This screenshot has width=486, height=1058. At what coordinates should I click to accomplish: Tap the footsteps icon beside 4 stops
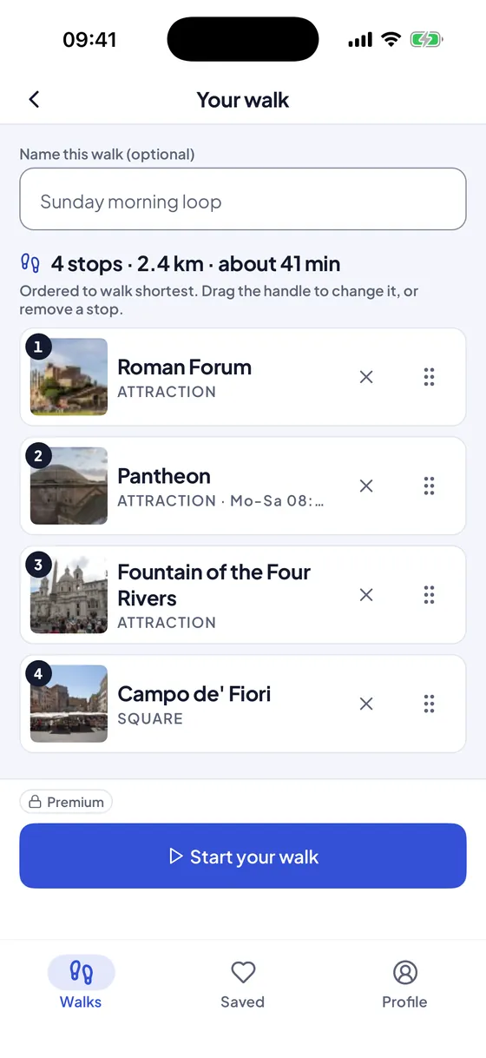pyautogui.click(x=30, y=262)
